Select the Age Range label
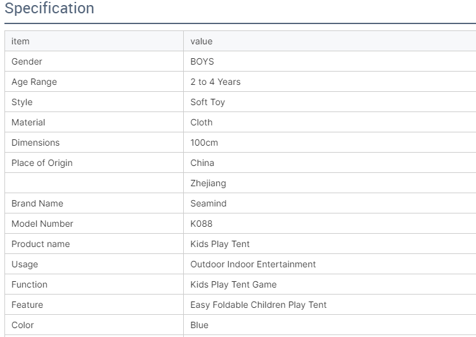Screen dimensions: 476x337 (x=34, y=82)
